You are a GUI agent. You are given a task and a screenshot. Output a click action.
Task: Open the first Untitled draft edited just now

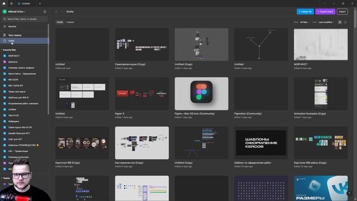click(82, 45)
